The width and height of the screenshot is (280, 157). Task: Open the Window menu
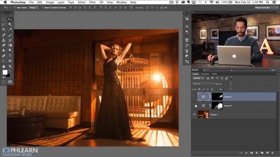click(122, 2)
